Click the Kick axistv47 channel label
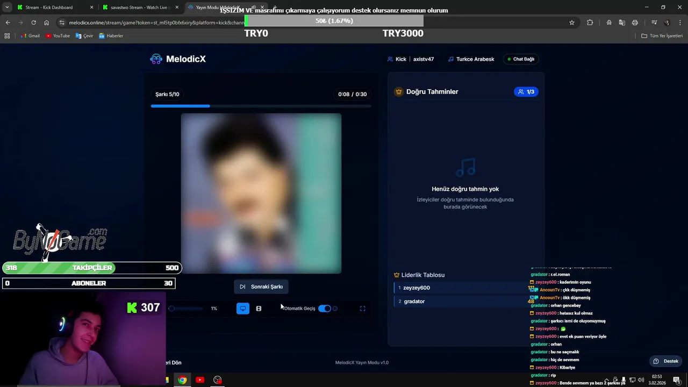This screenshot has height=387, width=688. pyautogui.click(x=411, y=59)
